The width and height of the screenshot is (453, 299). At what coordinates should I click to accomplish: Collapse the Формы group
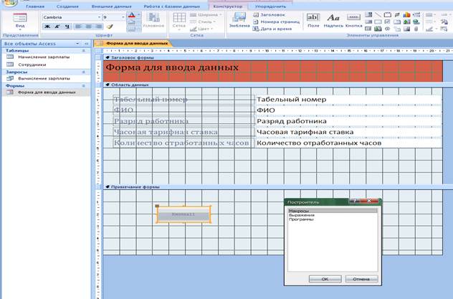(83, 86)
